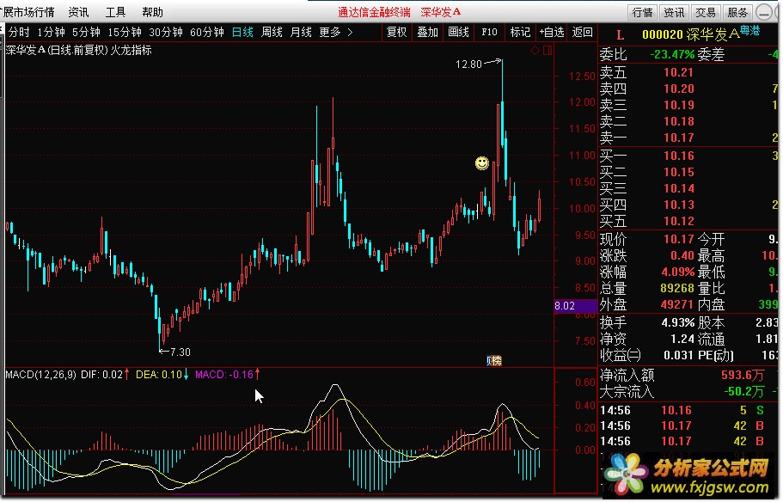This screenshot has width=783, height=502.
Task: Switch to the 5分钟 period tab
Action: tap(86, 33)
